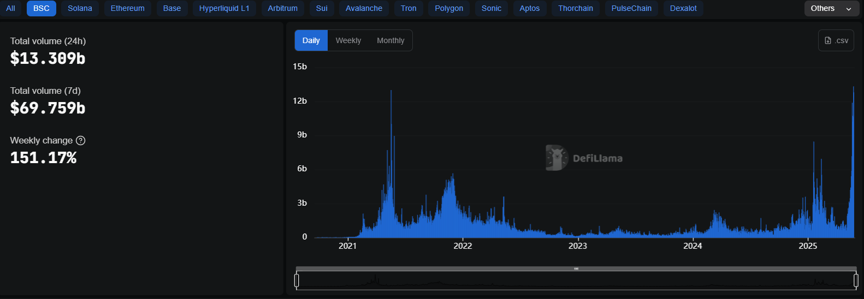Screen dimensions: 864x299
Task: Switch to the Polygon chain
Action: pos(449,8)
